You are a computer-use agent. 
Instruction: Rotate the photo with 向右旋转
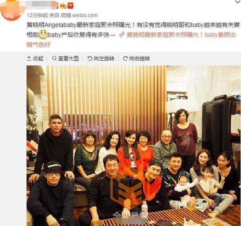(136, 58)
